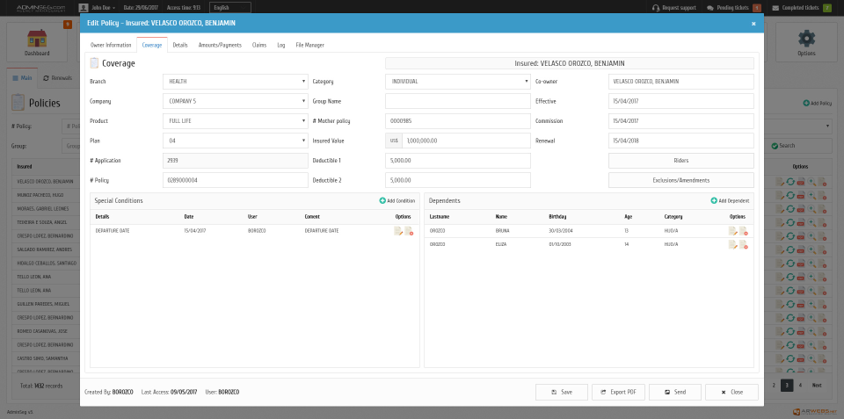Click the Search button behind dialog

point(783,146)
